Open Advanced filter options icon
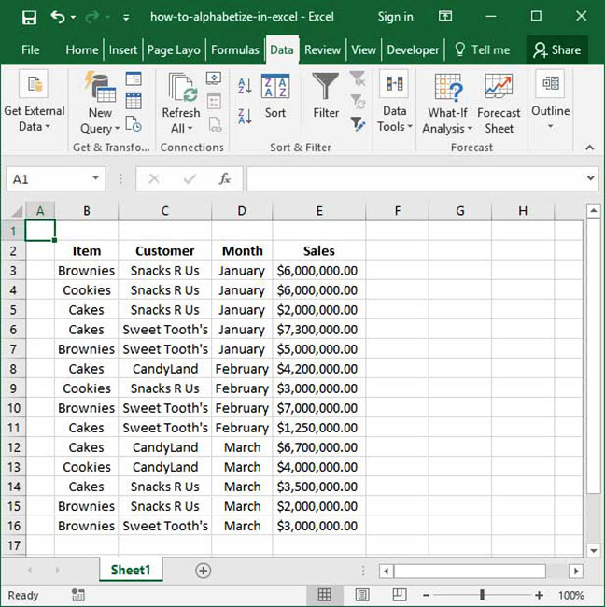This screenshot has width=605, height=607. (358, 124)
